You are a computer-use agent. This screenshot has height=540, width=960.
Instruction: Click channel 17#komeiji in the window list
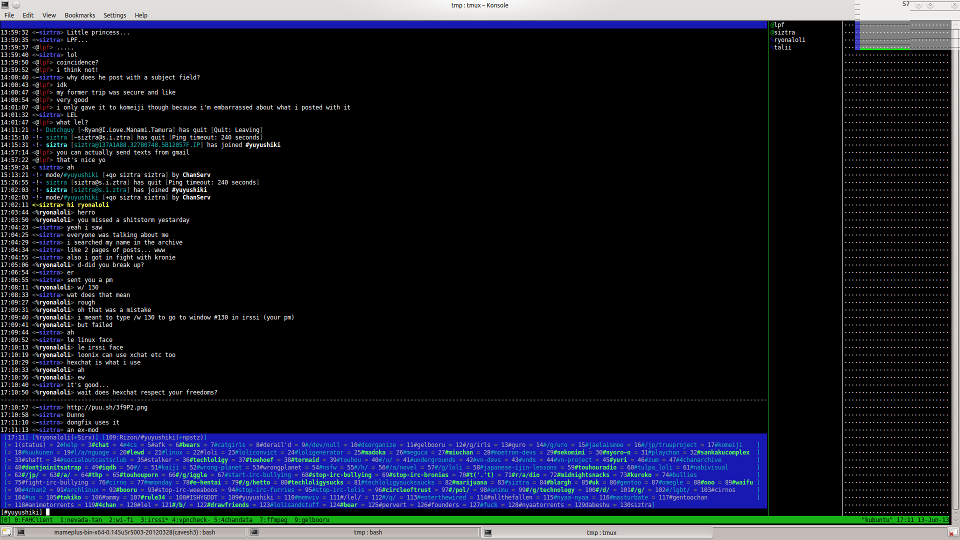725,445
